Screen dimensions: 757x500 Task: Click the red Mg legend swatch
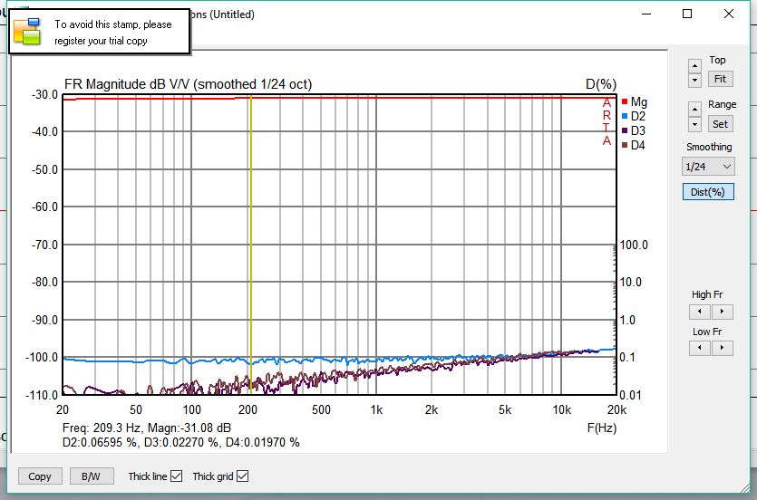625,101
